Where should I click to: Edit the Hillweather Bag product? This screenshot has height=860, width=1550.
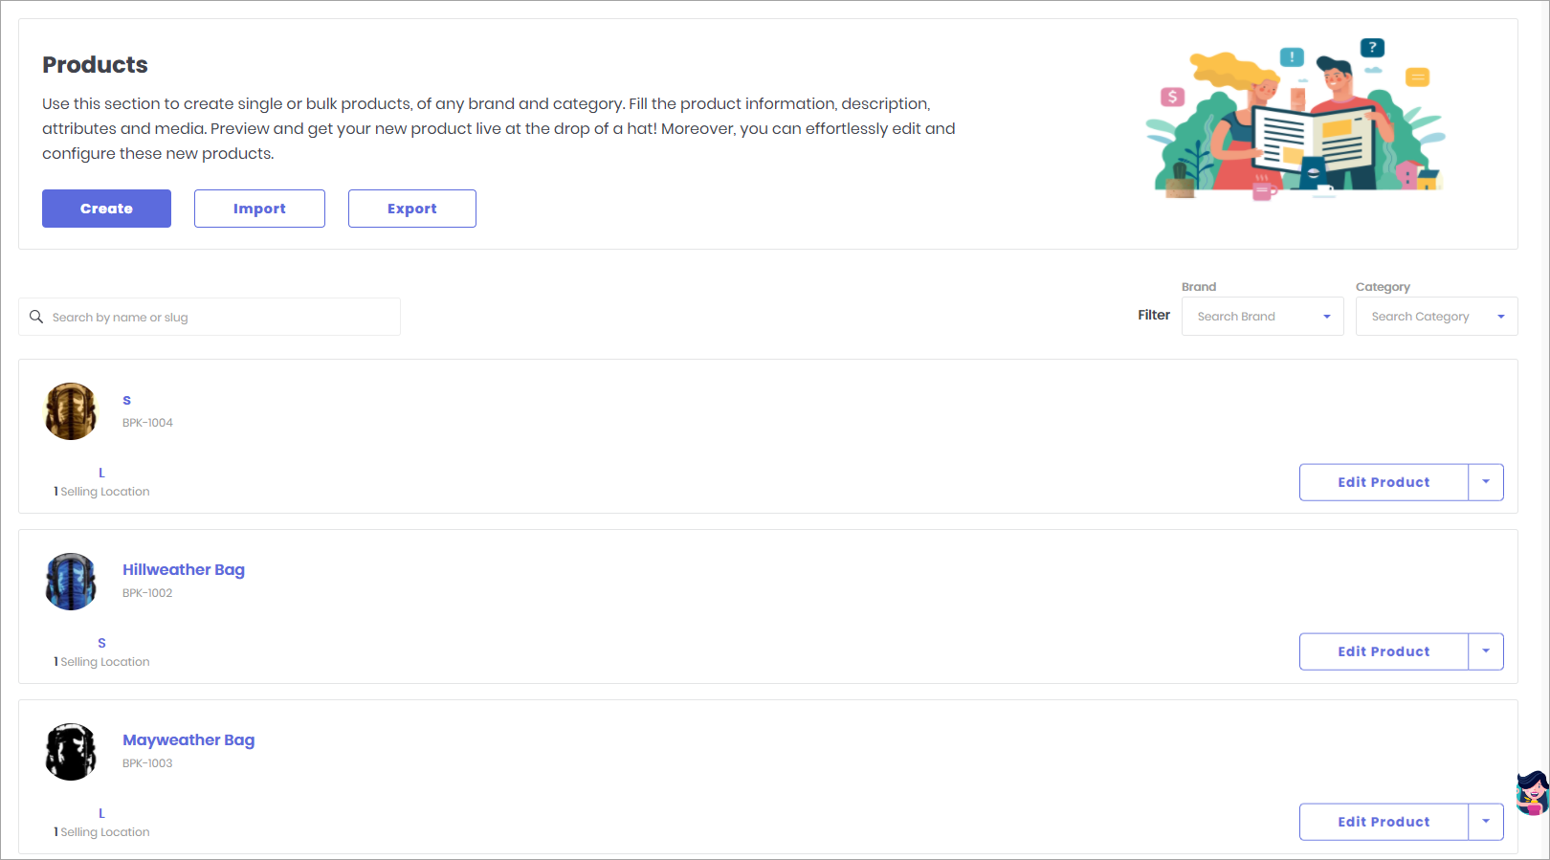(1384, 651)
